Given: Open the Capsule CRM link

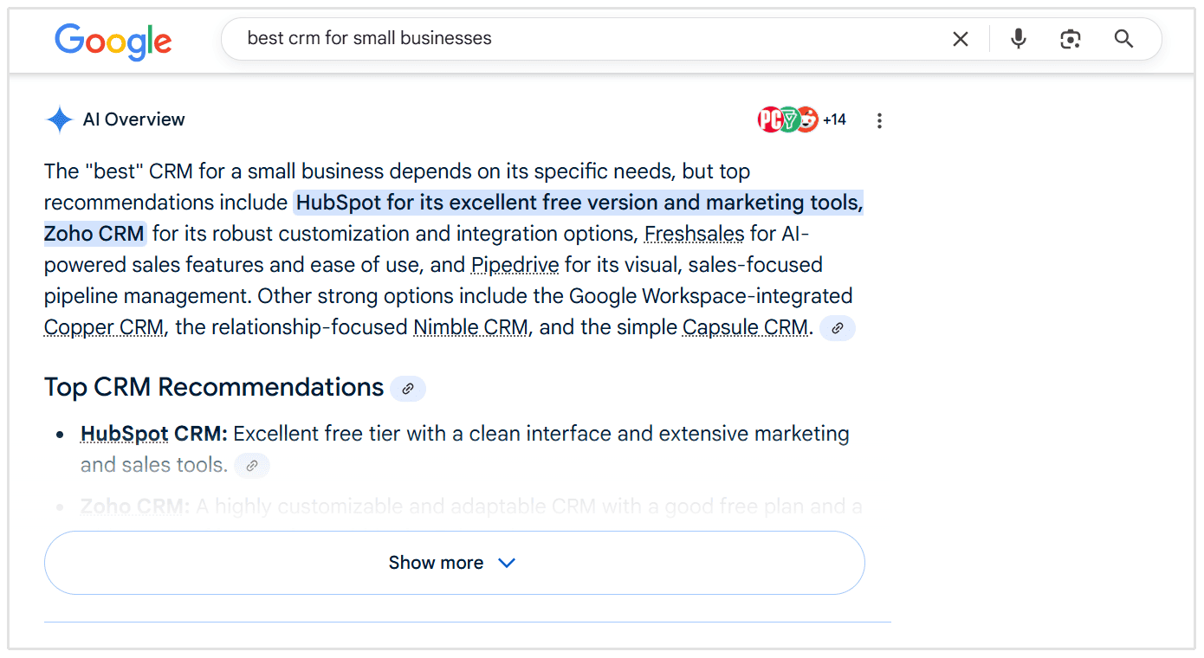Looking at the screenshot, I should pyautogui.click(x=745, y=327).
